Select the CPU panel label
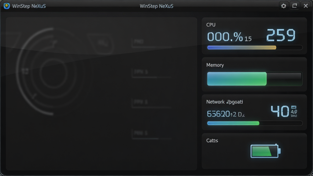The image size is (313, 176). click(x=211, y=25)
